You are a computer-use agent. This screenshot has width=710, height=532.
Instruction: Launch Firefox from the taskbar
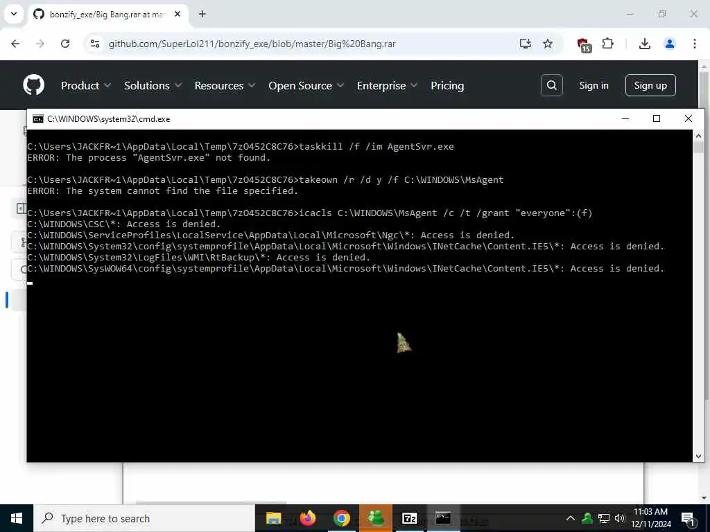(x=307, y=518)
